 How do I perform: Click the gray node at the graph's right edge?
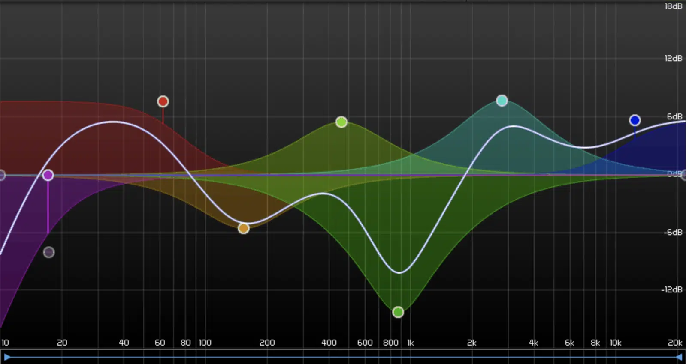[x=685, y=175]
